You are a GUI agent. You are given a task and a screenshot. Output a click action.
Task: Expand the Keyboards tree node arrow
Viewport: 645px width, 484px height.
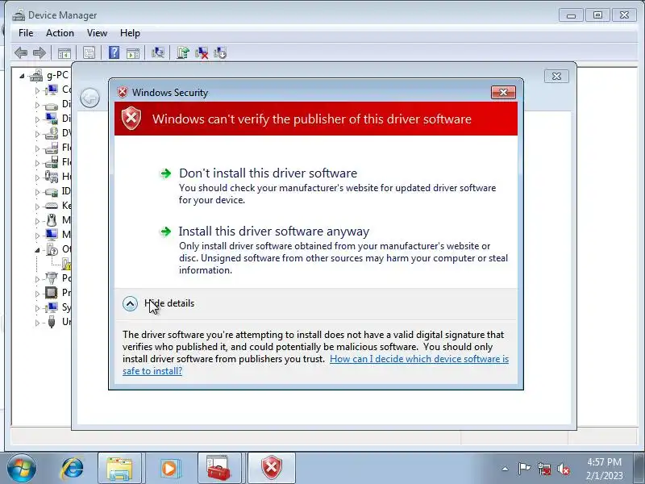[37, 207]
